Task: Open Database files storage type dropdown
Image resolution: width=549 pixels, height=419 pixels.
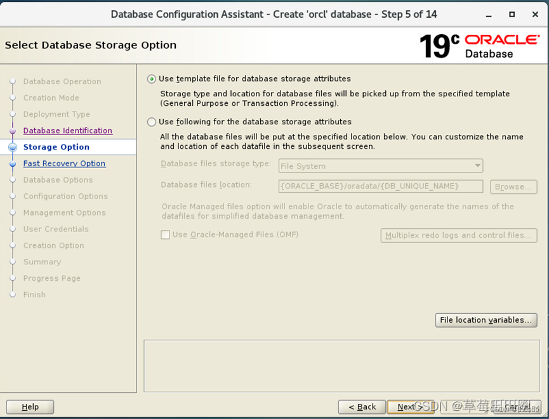Action: 381,166
